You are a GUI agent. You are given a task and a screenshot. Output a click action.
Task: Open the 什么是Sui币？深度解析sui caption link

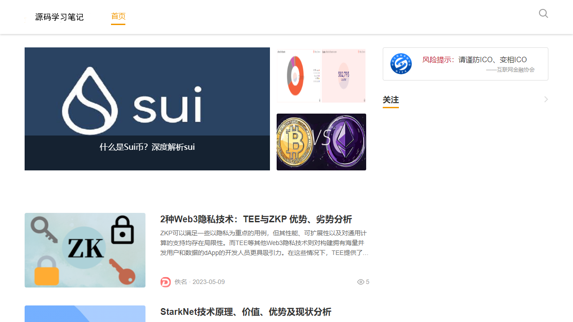point(147,147)
